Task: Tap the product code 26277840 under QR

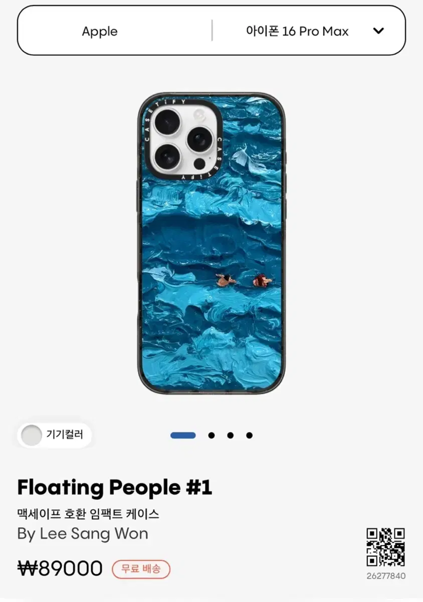Action: pyautogui.click(x=385, y=576)
